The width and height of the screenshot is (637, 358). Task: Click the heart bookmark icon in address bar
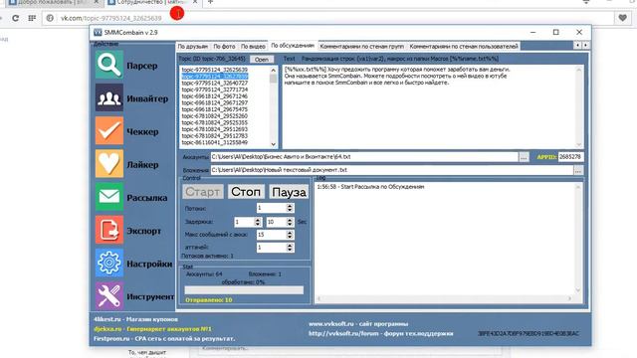(x=623, y=18)
